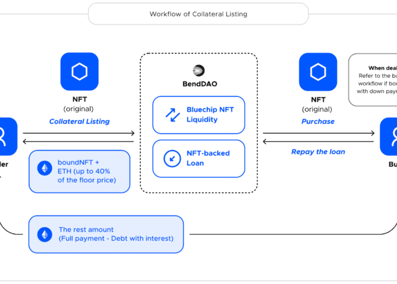397x284 pixels.
Task: Click the When deal note box
Action: 374,79
